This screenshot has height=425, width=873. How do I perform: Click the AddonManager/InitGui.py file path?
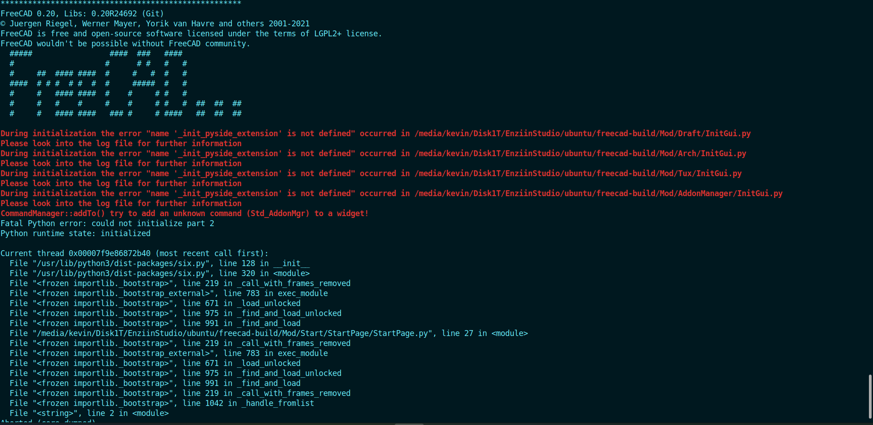point(598,193)
